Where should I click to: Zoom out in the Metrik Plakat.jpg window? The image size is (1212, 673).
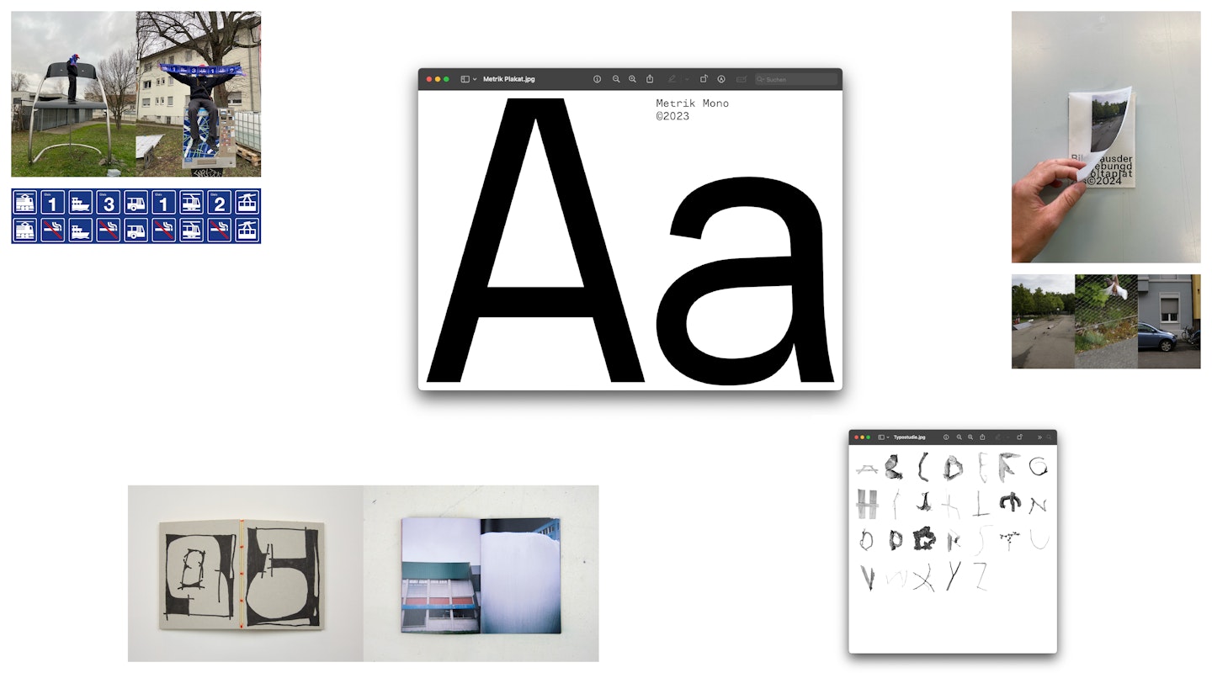point(616,79)
